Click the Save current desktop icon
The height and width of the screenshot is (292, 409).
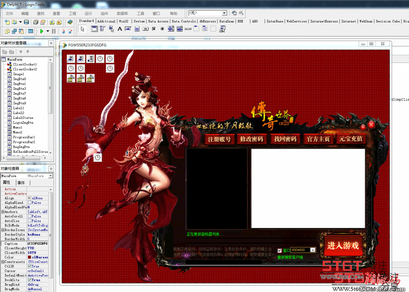coord(234,13)
